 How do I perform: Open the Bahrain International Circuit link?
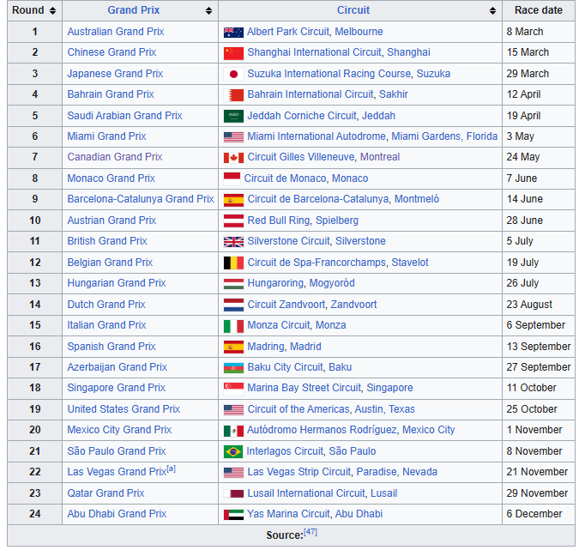311,94
